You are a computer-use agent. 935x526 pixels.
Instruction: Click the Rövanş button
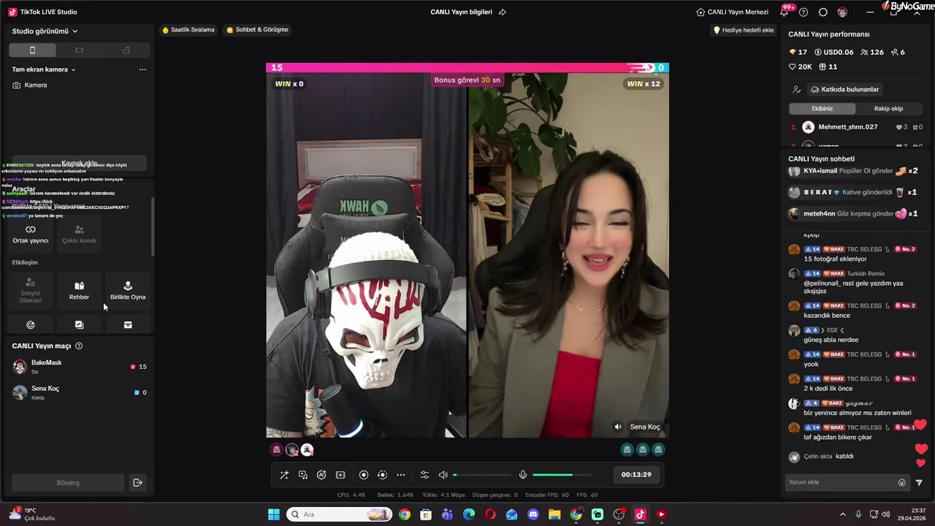pyautogui.click(x=68, y=483)
